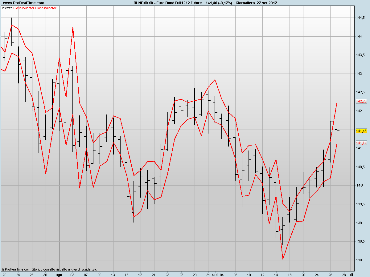Click the 139,5 price axis label

[361, 204]
